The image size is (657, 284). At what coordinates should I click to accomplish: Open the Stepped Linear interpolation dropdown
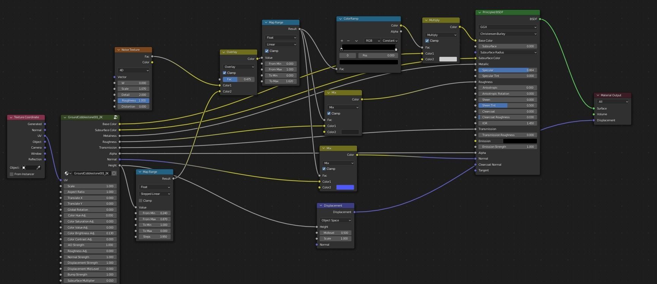coord(155,194)
